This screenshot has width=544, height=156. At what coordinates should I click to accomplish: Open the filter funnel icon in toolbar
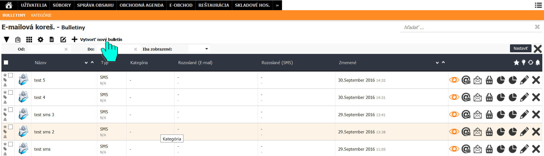click(x=7, y=40)
